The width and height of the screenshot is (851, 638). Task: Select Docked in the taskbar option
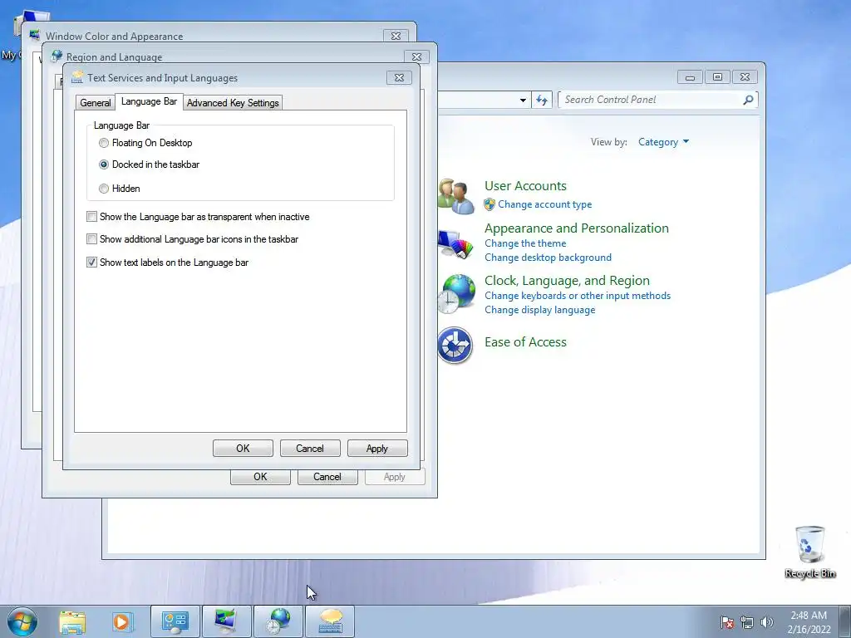(104, 164)
